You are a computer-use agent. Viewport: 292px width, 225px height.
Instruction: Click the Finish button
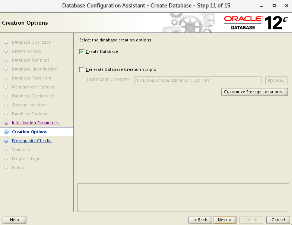(251, 220)
